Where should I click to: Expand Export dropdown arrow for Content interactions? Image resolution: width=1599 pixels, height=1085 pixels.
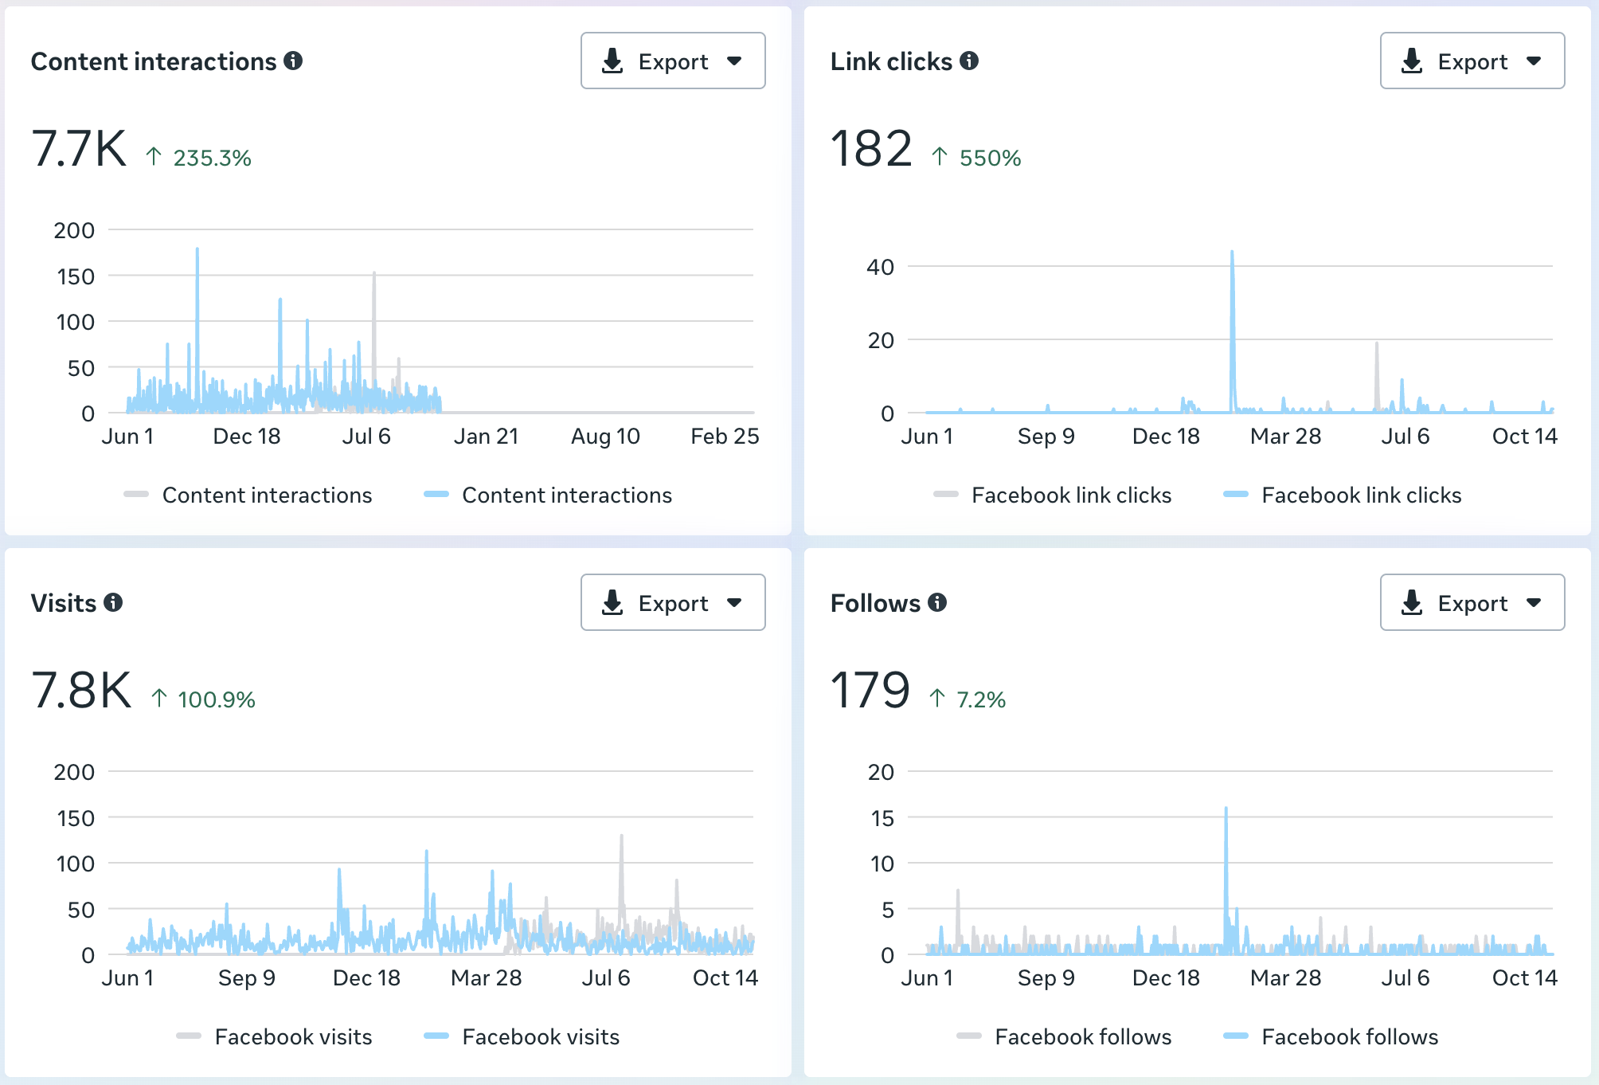(734, 61)
